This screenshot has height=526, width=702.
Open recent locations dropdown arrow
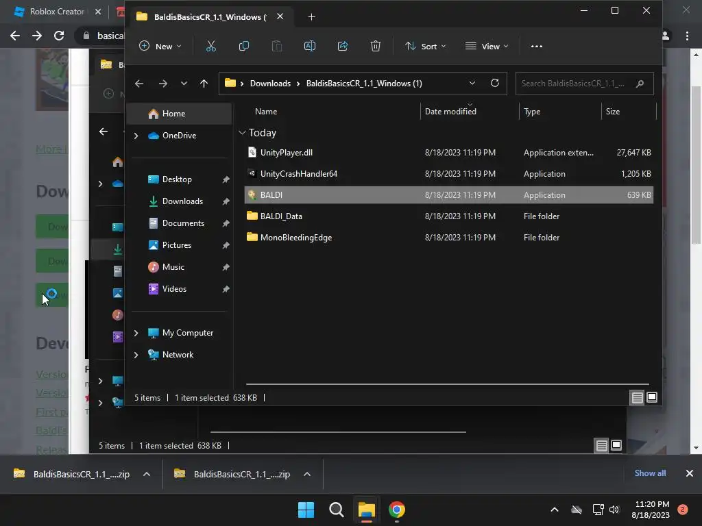click(x=184, y=84)
